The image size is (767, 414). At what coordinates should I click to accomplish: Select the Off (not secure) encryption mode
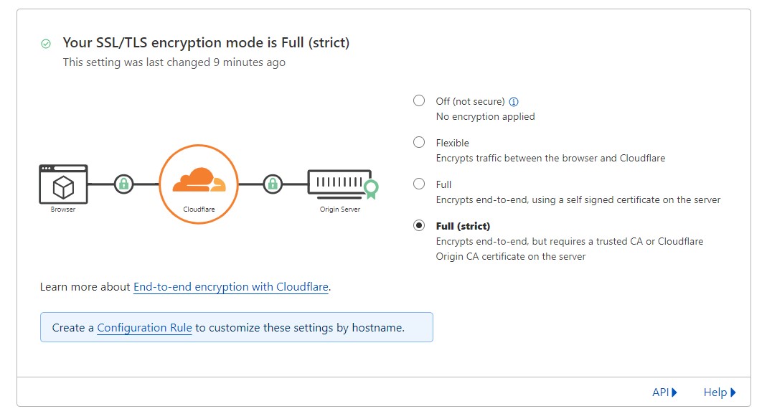[x=419, y=101]
